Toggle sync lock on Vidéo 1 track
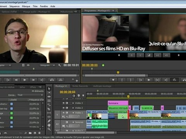186x139 pixels. pyautogui.click(x=67, y=113)
